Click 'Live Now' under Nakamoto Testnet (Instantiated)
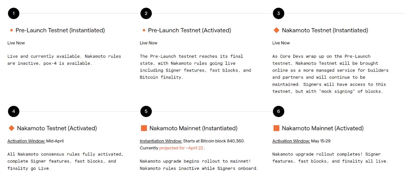 pyautogui.click(x=281, y=43)
